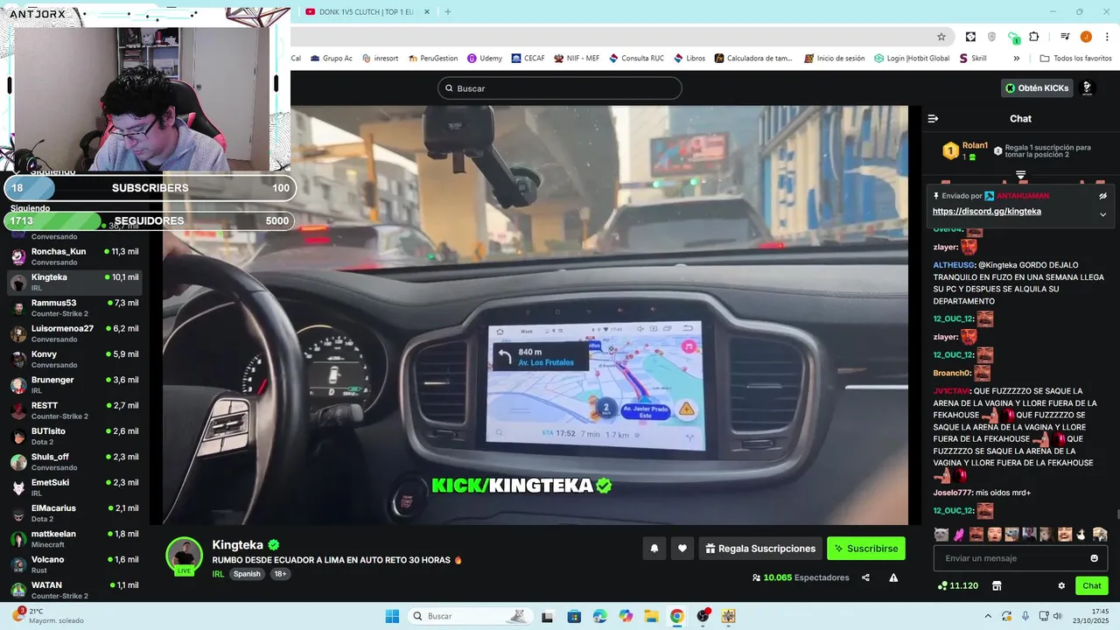Image resolution: width=1120 pixels, height=630 pixels.
Task: Click the 18+ tag
Action: pyautogui.click(x=280, y=574)
